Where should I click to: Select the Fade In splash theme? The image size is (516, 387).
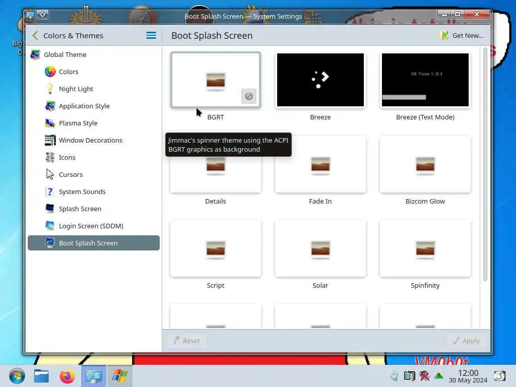[320, 165]
